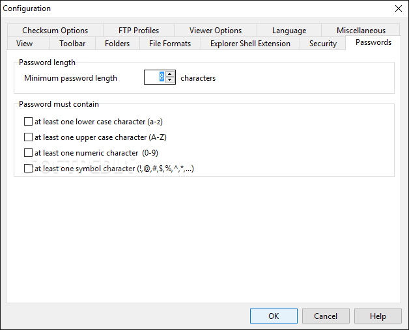Decrease minimum password length with down arrow
409x330 pixels.
point(170,80)
